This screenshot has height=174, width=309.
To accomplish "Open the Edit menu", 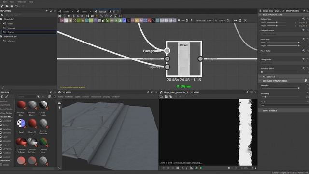I will pos(5,2).
